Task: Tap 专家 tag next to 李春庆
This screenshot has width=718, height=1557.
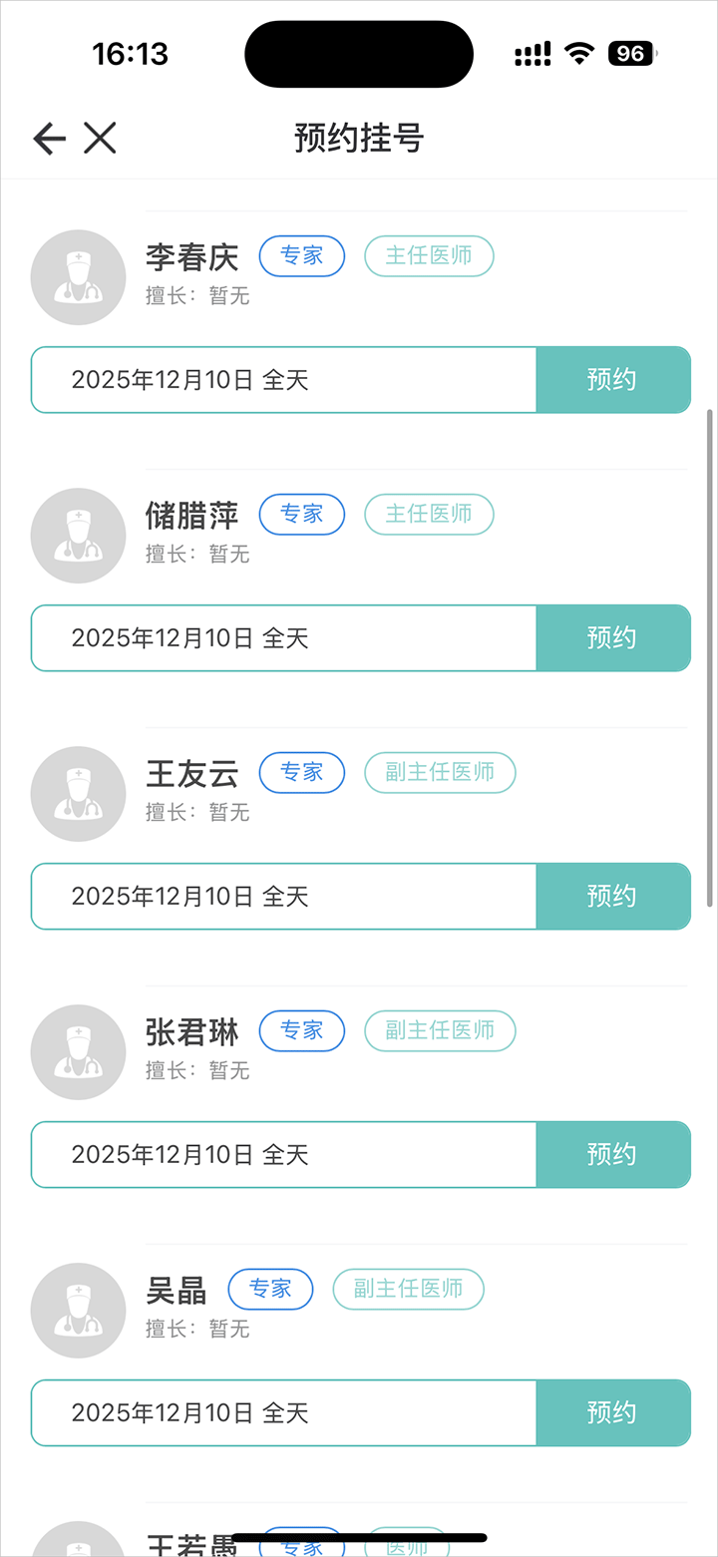Action: 302,256
